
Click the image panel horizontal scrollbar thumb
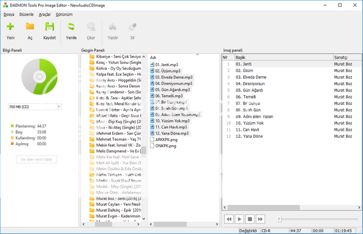tap(263, 208)
